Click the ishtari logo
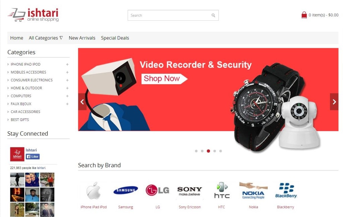Viewport: 343px width, 217px height. coord(33,15)
